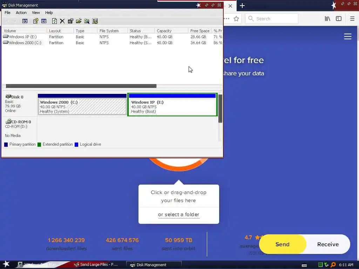
Task: Click the Type column header
Action: [x=86, y=31]
